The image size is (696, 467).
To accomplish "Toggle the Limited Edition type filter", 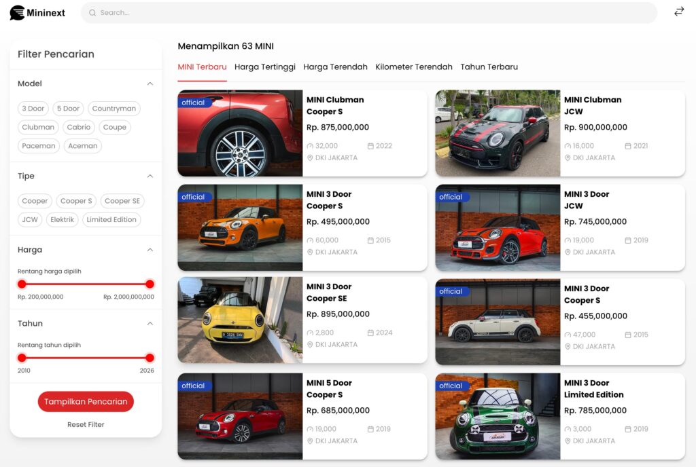I will tap(111, 219).
